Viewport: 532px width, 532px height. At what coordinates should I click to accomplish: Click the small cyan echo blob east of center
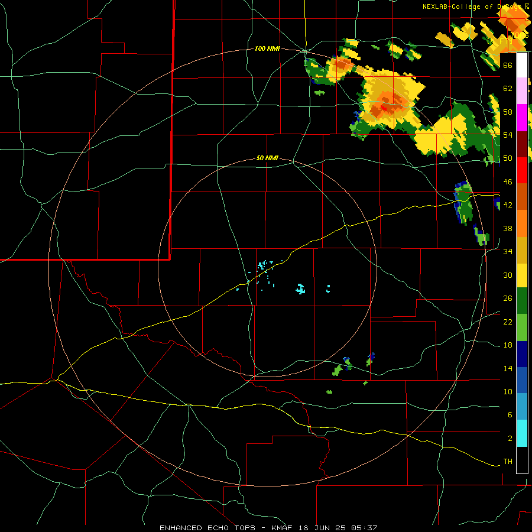300,288
